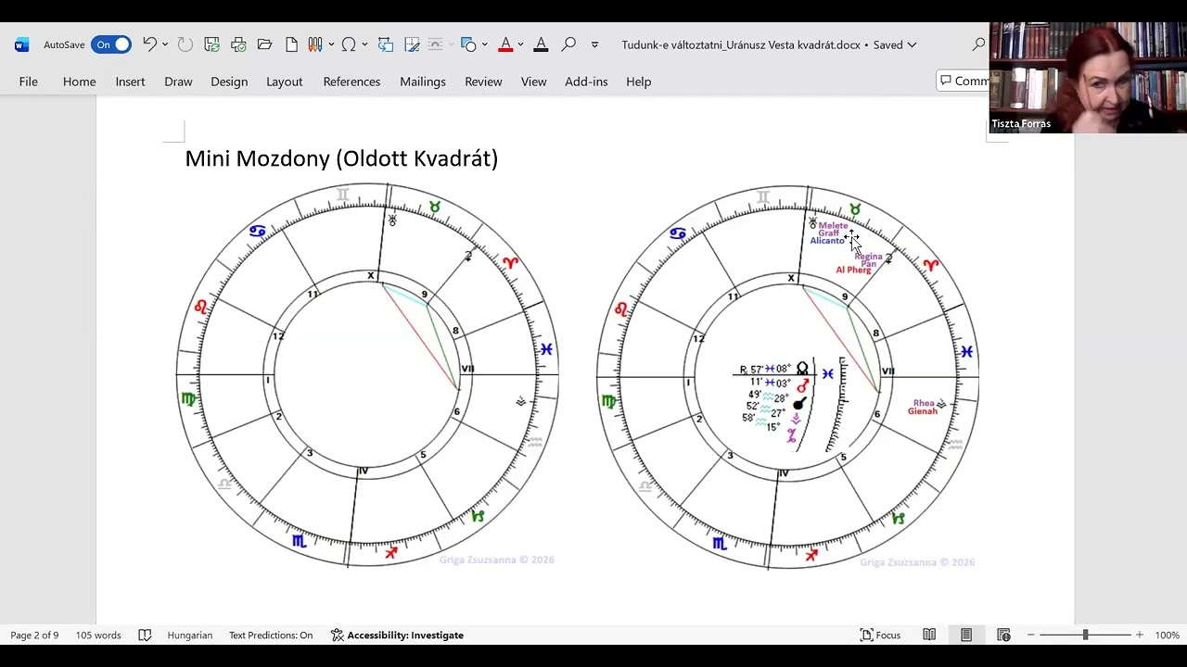Screen dimensions: 1187x667
Task: Apply red font color A icon
Action: (x=505, y=44)
